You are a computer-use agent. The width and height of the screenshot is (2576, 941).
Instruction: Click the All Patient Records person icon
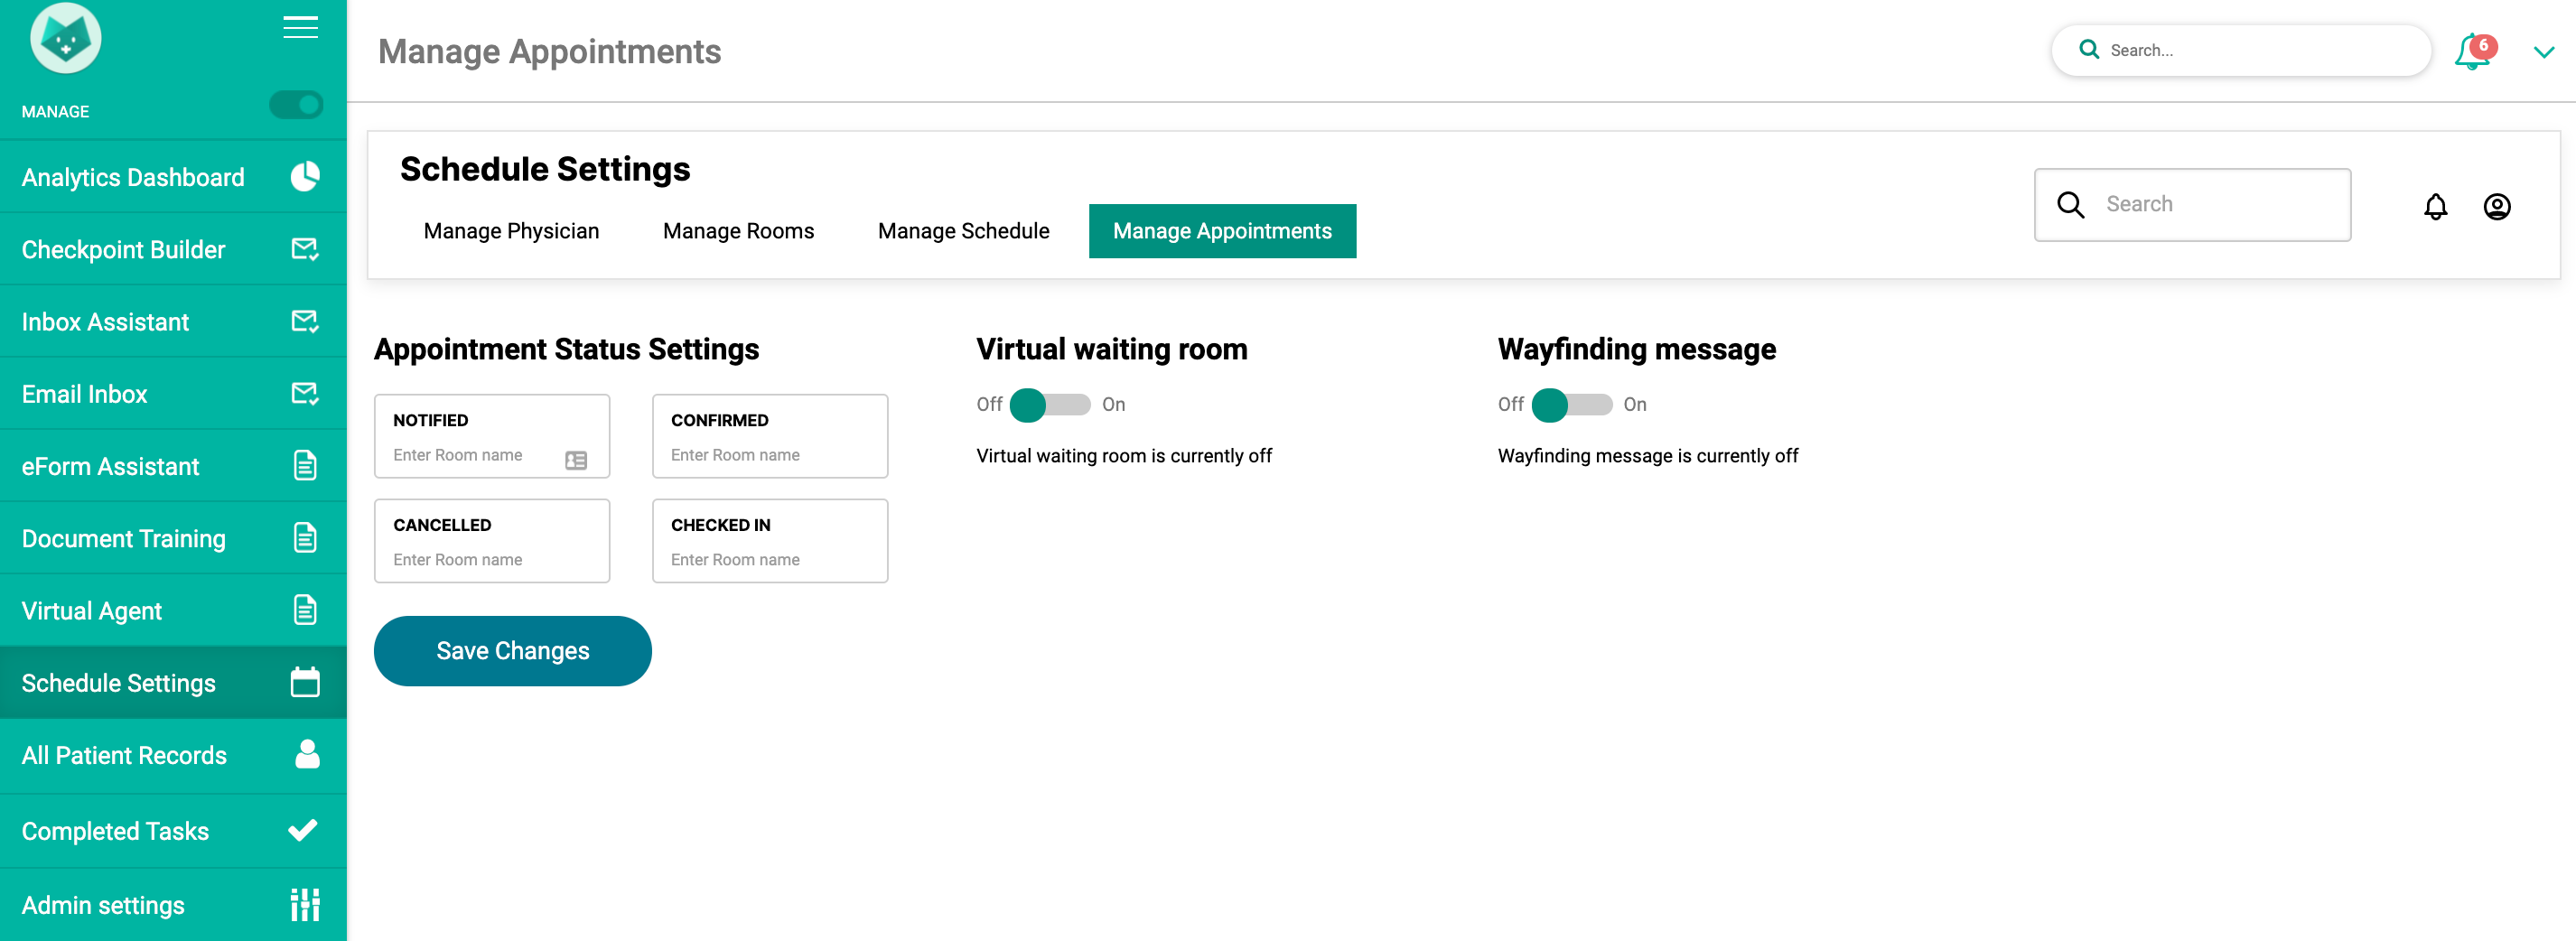(x=307, y=754)
